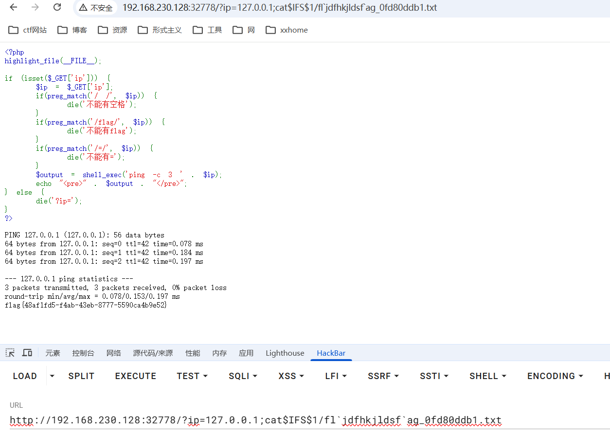This screenshot has width=610, height=436.
Task: Click the browser address bar URL
Action: click(279, 8)
